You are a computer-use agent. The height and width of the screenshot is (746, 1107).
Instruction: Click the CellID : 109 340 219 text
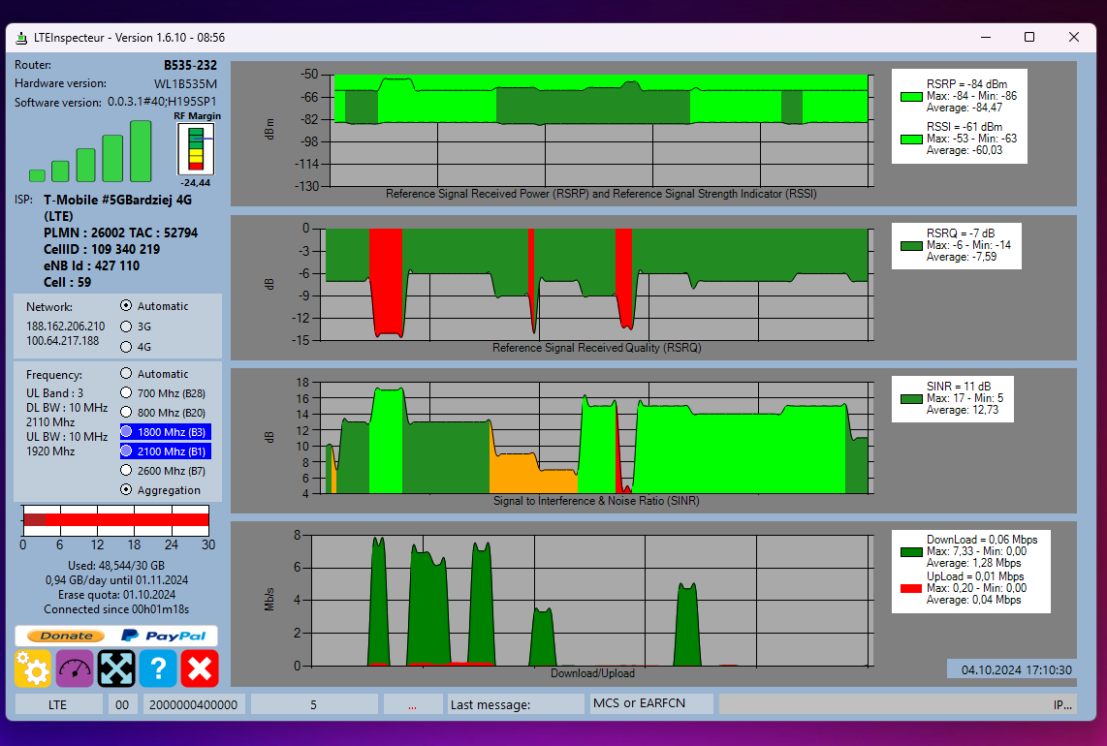102,249
